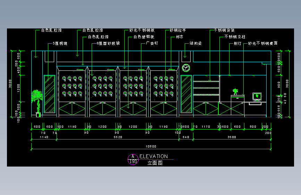
Task: Click the 不锈钢立柱 label
Action: (235, 37)
